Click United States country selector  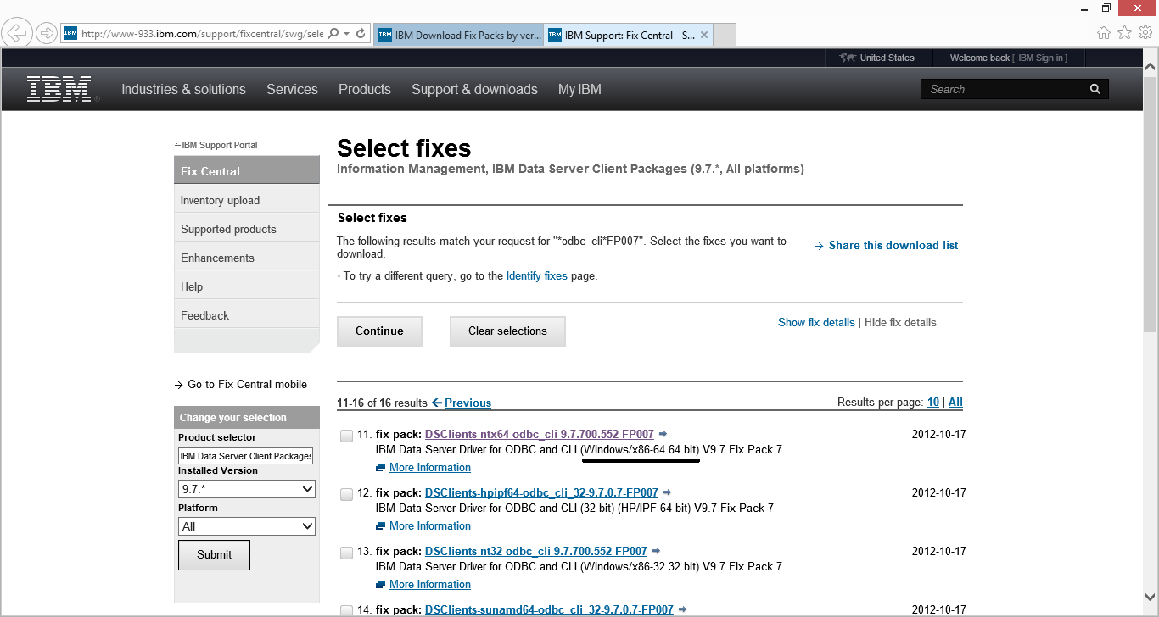click(x=887, y=58)
